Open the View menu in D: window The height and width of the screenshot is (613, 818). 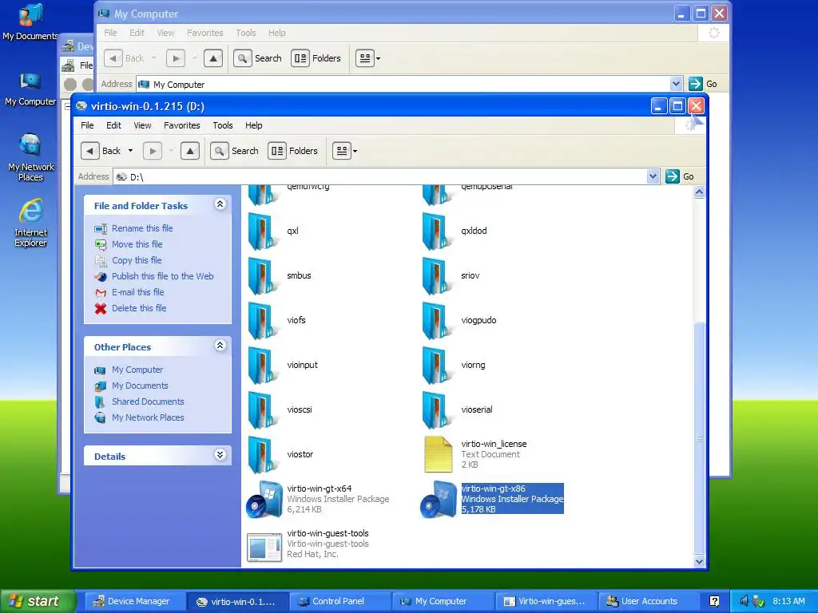pyautogui.click(x=142, y=125)
